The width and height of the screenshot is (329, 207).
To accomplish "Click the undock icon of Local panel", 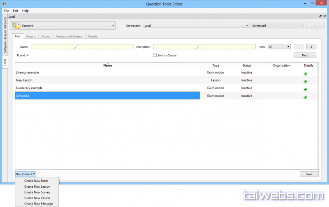I will [320, 16].
